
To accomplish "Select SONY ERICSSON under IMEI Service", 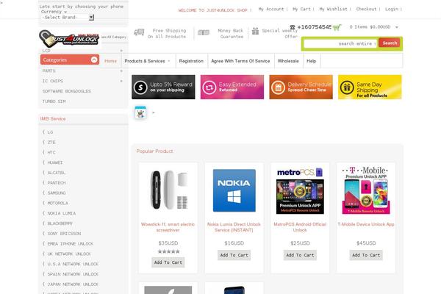I will point(64,234).
